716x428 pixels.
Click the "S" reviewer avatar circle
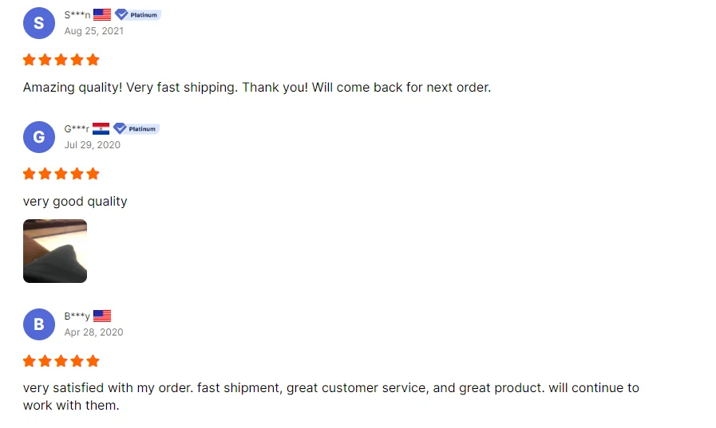38,23
